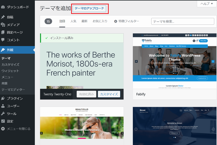The image size is (217, 145).
Task: Click the gear icon for 特徴フィルター
Action: pos(116,21)
